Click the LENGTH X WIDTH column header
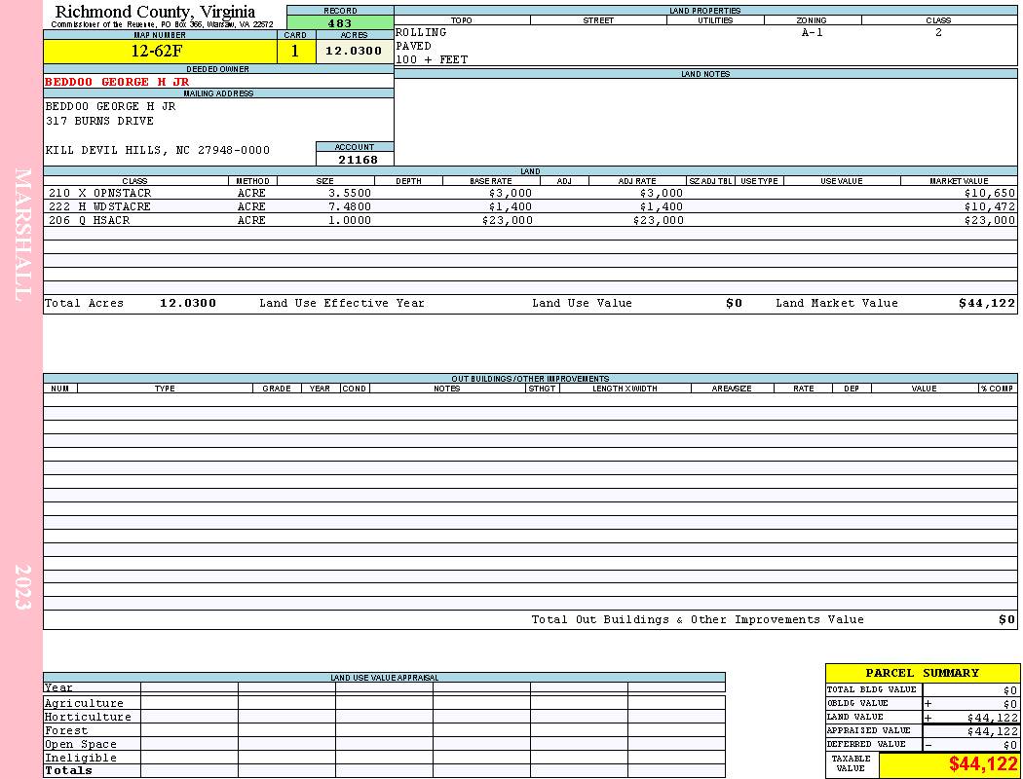This screenshot has height=779, width=1023. coord(625,389)
